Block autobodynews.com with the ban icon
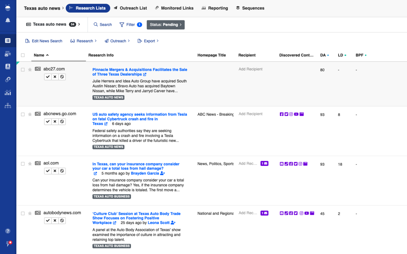Image resolution: width=407 pixels, height=254 pixels. coord(62,221)
